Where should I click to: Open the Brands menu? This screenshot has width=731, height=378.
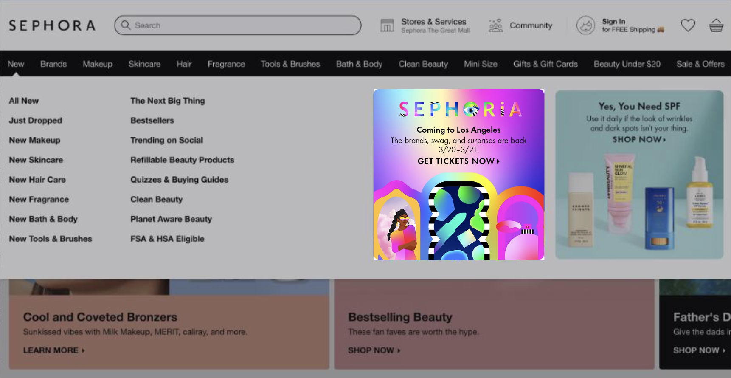coord(53,64)
